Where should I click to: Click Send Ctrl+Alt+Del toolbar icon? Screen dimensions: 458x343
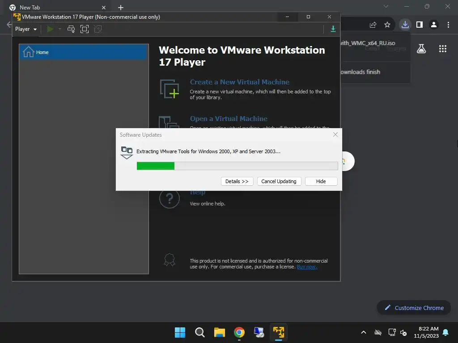coord(71,29)
